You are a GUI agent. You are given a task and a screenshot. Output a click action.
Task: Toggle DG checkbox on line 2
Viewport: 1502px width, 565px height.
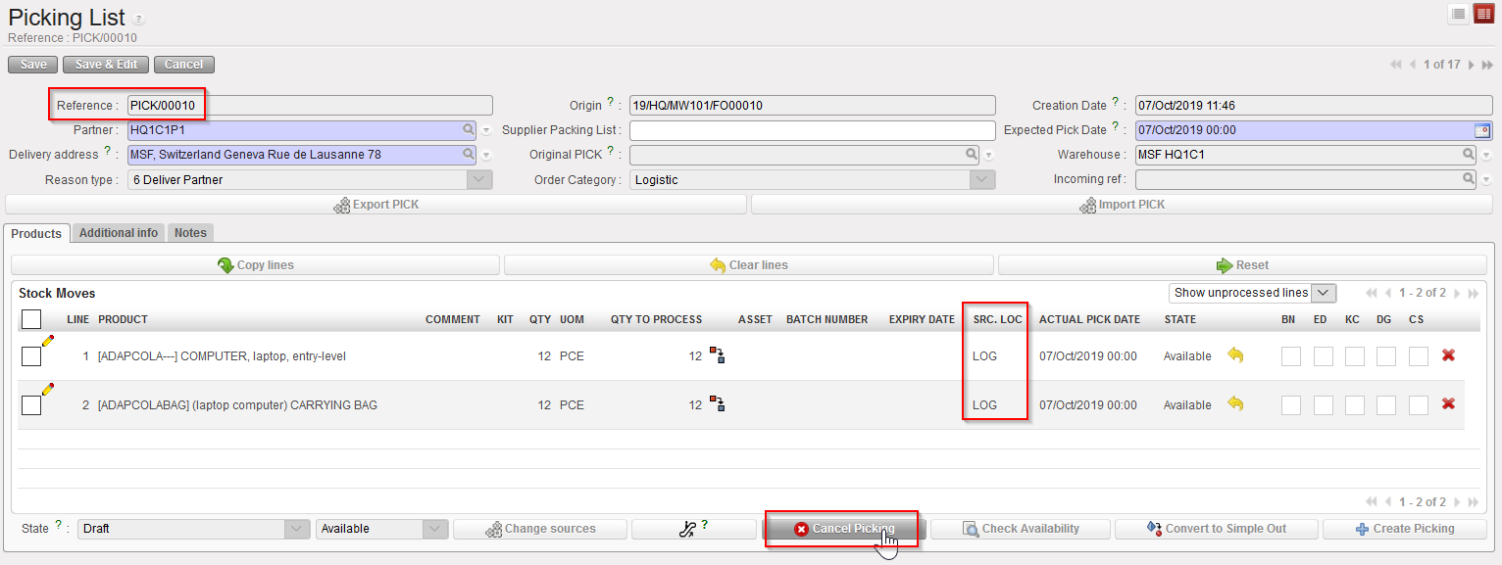tap(1385, 405)
